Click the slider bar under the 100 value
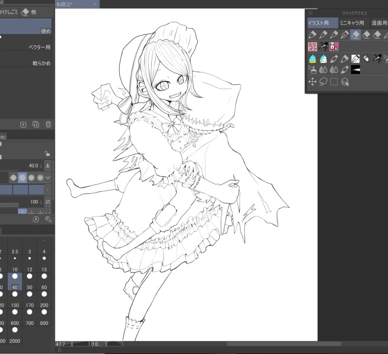The image size is (388, 354). click(x=9, y=205)
